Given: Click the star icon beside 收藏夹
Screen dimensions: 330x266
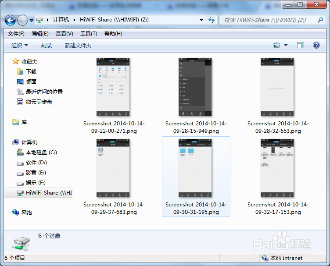Looking at the screenshot, I should tap(15, 61).
